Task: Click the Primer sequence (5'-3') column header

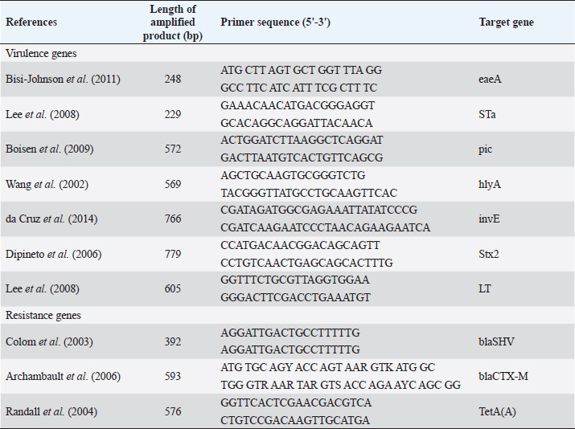Action: click(x=275, y=22)
